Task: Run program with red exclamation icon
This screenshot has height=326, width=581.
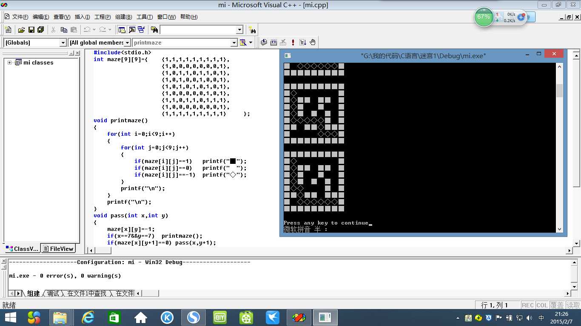Action: 293,42
